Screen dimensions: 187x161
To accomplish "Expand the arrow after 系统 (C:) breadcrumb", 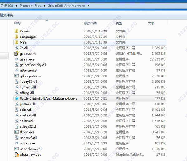I will tap(17, 6).
